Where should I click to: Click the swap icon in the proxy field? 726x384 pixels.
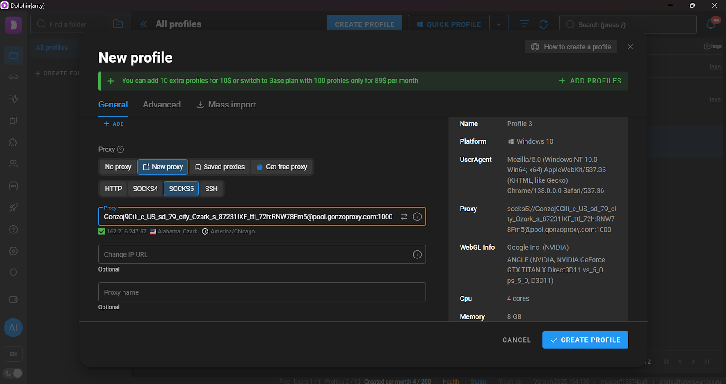404,217
